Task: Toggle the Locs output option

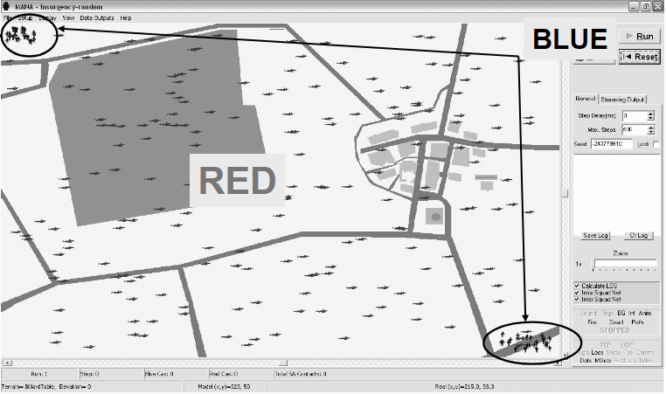Action: tap(597, 352)
